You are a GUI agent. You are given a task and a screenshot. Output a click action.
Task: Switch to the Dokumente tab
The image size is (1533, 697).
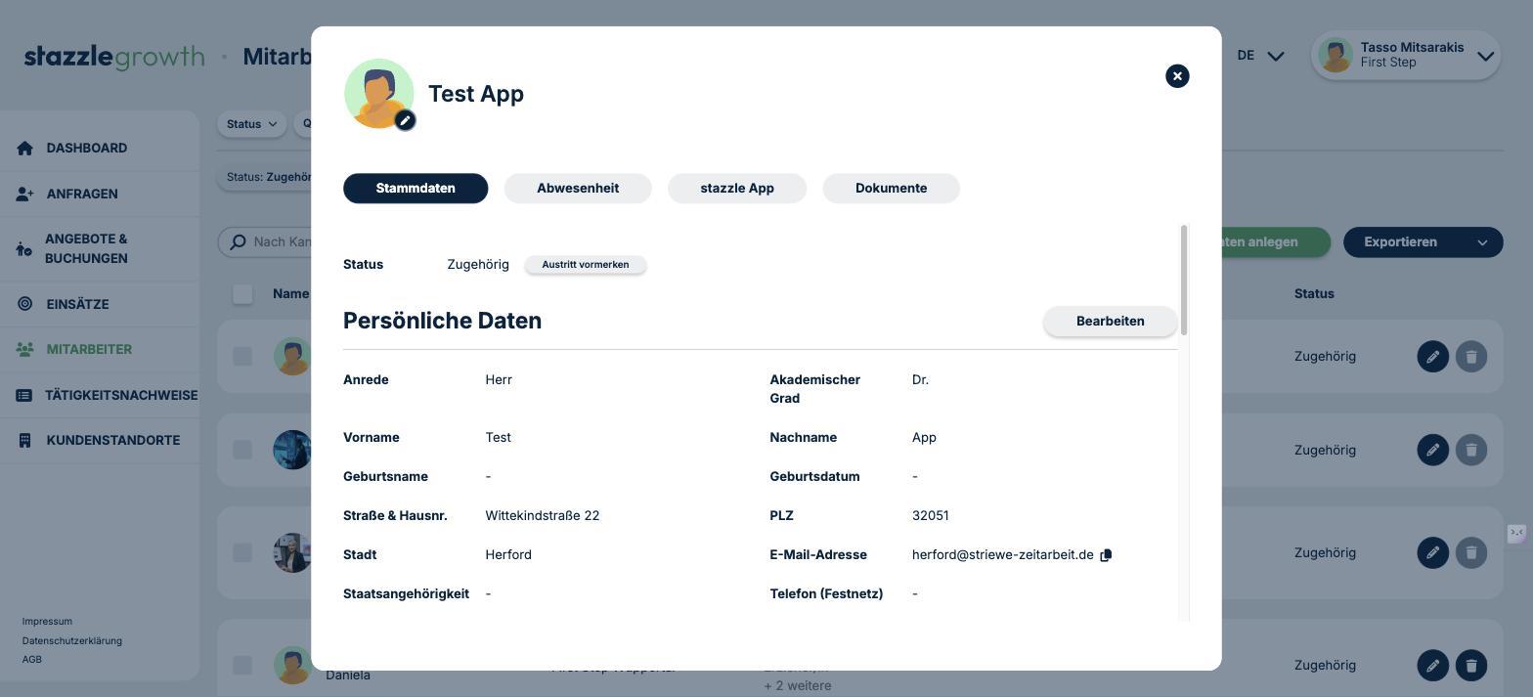pos(891,189)
